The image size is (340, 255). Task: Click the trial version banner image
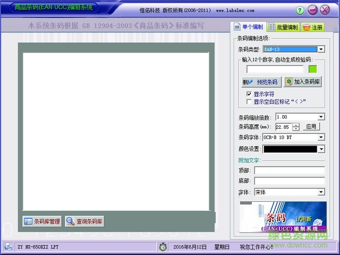[283, 217]
